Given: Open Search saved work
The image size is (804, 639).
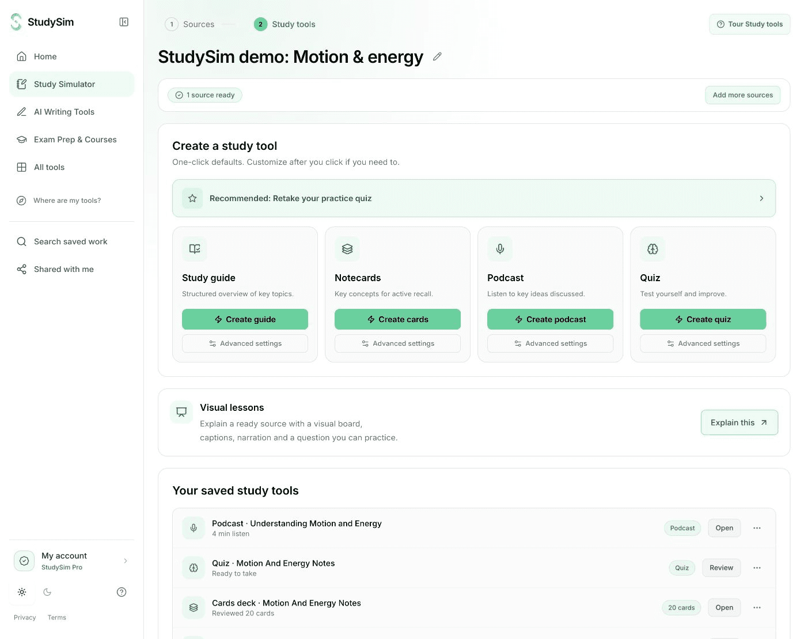Looking at the screenshot, I should (71, 241).
